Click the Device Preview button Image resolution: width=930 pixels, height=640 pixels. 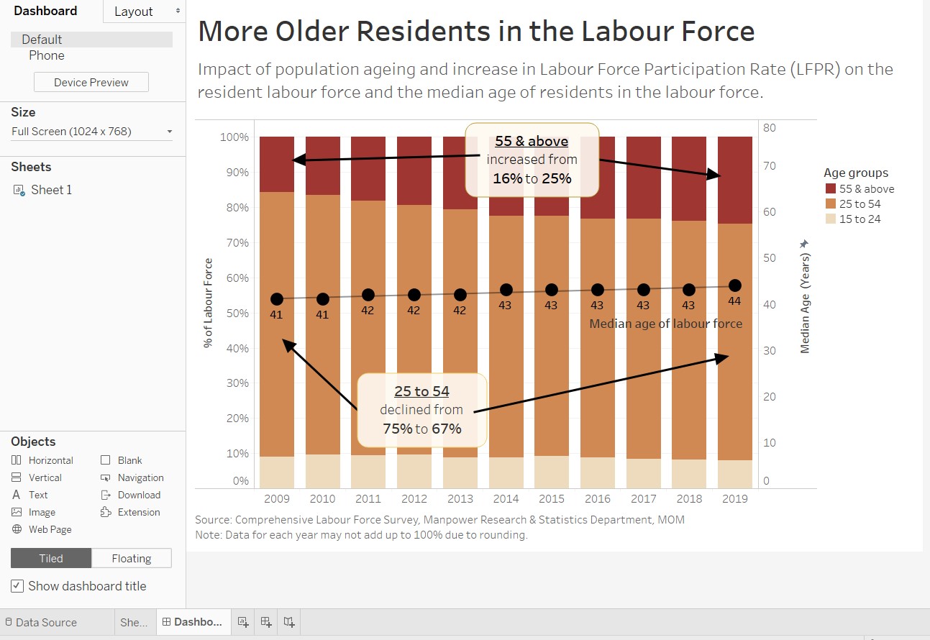91,83
